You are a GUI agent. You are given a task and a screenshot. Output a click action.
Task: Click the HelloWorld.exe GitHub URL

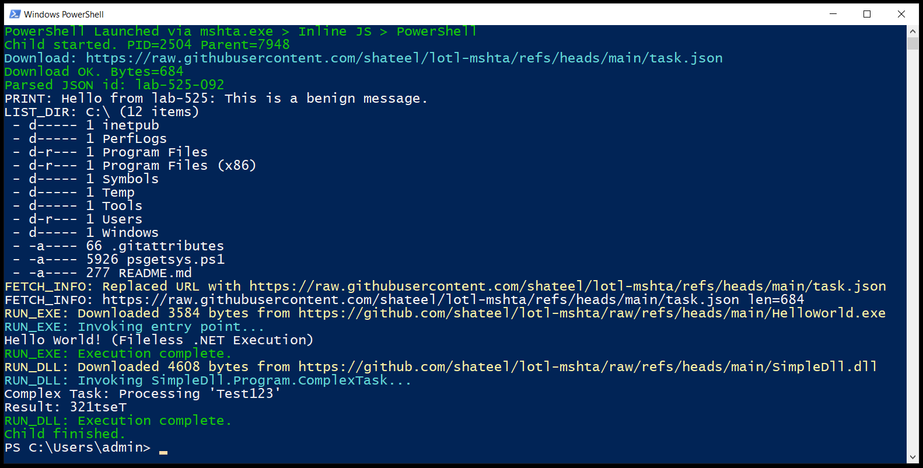pos(592,313)
